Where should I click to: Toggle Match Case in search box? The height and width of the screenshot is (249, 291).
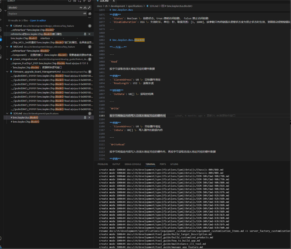coord(81,8)
